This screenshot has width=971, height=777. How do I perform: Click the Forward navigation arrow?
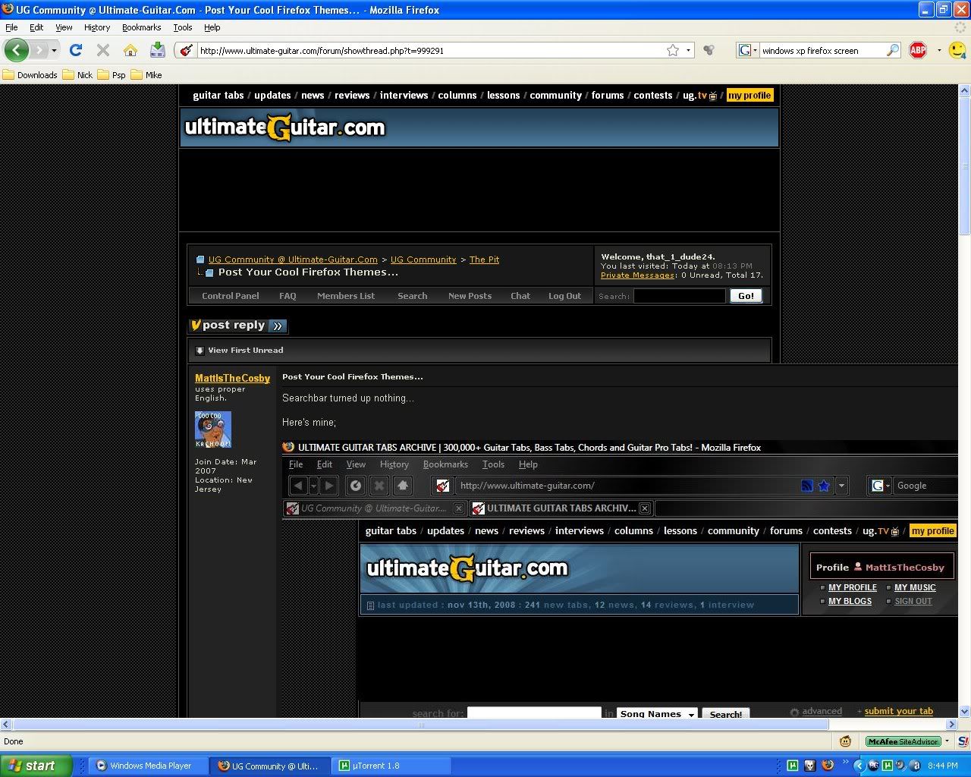[x=39, y=51]
